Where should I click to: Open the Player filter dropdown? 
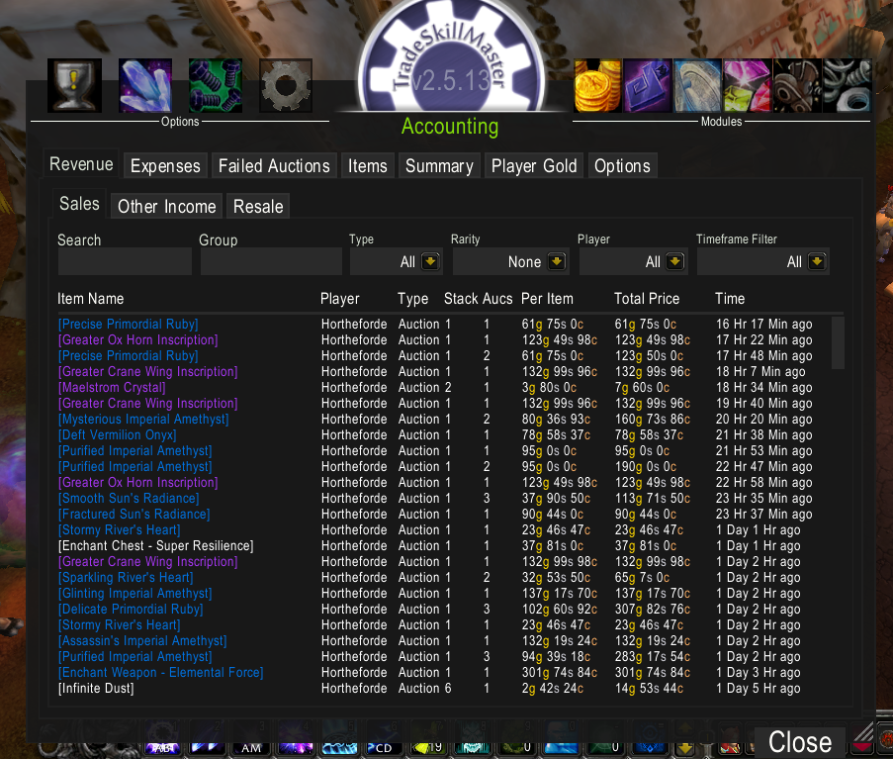(675, 261)
